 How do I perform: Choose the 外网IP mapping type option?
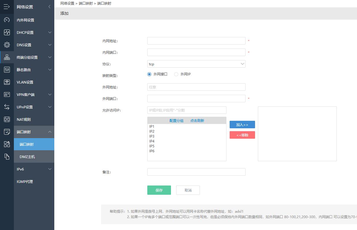(176, 74)
